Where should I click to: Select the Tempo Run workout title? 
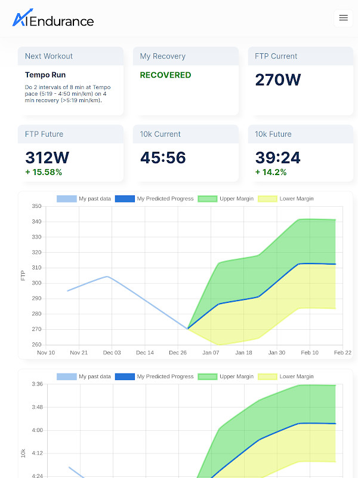45,75
